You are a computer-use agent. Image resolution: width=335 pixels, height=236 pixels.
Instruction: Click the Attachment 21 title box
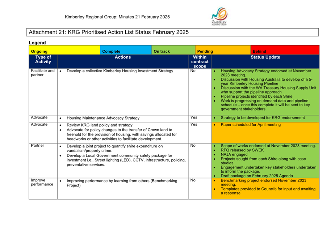pyautogui.click(x=172, y=32)
